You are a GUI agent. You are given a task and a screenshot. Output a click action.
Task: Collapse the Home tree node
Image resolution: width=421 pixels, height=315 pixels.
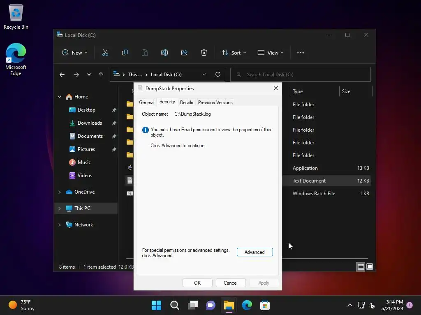click(59, 97)
